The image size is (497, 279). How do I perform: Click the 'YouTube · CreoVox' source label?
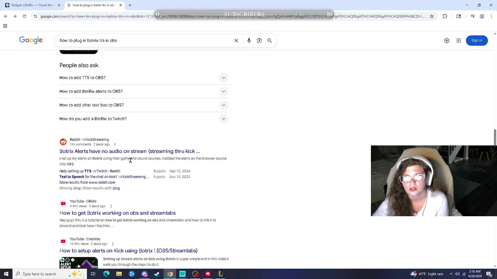tap(85, 239)
